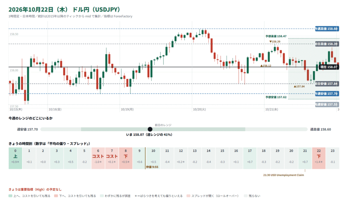Select hour 12 cell showing +0.2*
The width and height of the screenshot is (348, 198).
tap(181, 158)
